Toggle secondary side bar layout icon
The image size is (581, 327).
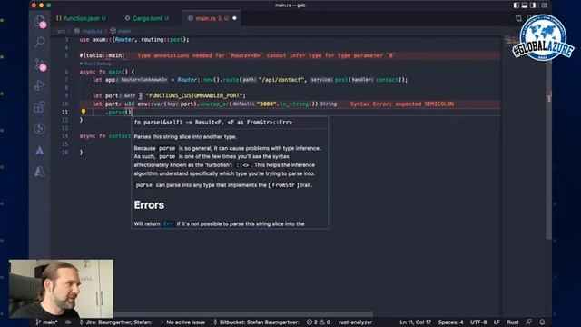(x=533, y=5)
